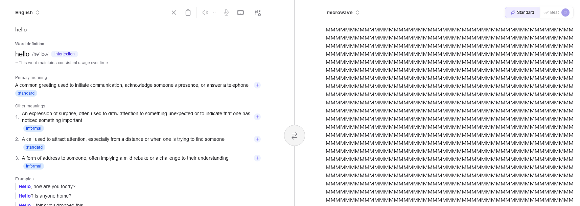Viewport: 580px width, 206px height.
Task: Click the standard tag under primary meaning
Action: (26, 93)
